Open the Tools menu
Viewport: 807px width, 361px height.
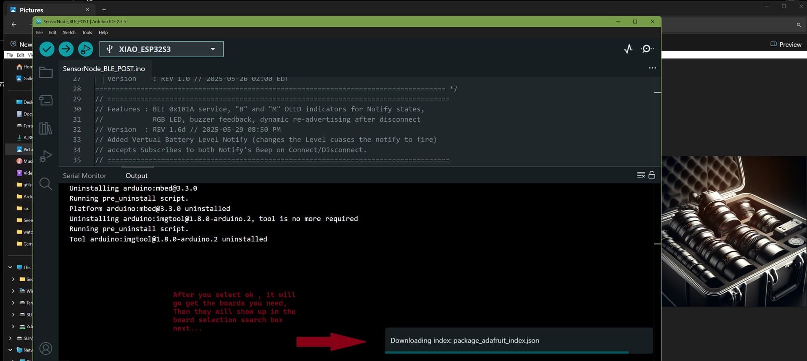87,32
